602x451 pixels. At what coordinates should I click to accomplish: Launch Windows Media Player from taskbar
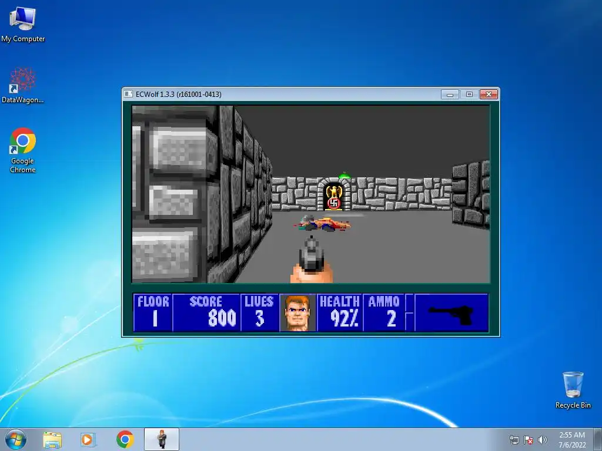click(88, 440)
